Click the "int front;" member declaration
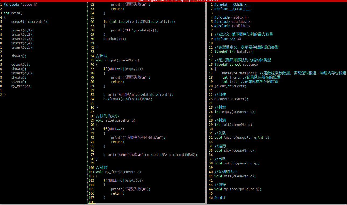The width and height of the screenshot is (347, 205). click(231, 78)
